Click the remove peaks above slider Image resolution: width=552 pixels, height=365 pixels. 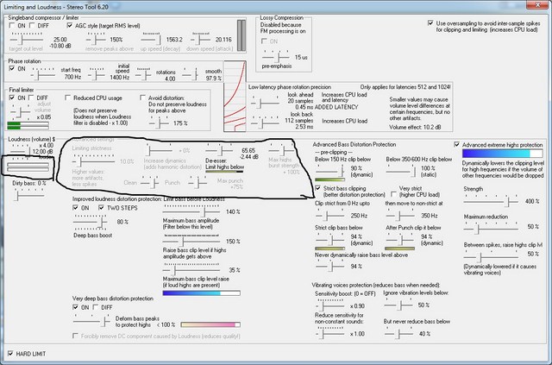tap(97, 39)
